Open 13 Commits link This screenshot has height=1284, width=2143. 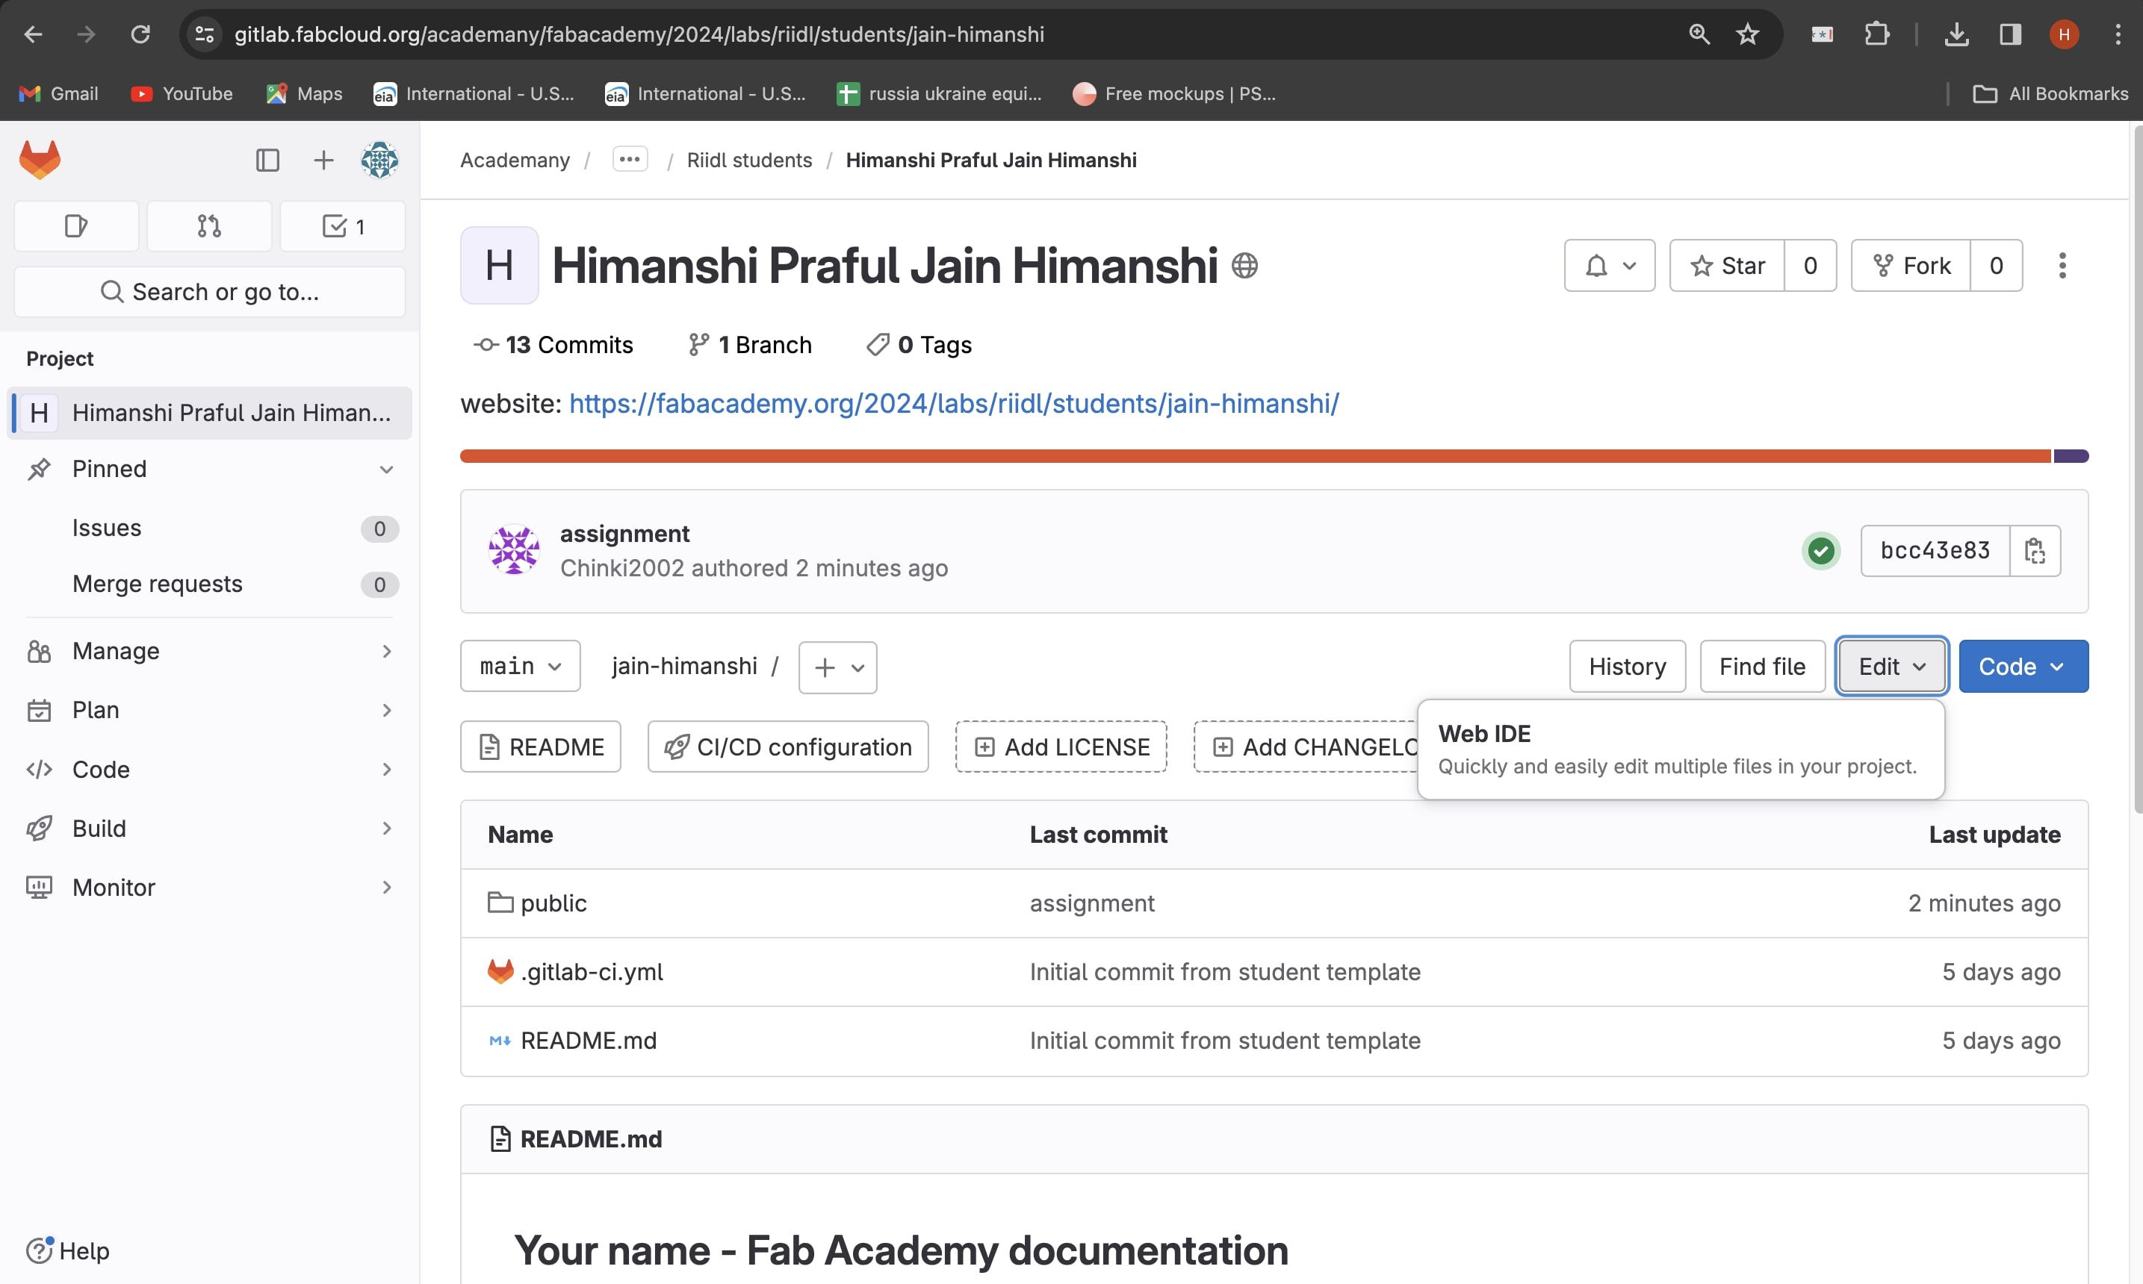pyautogui.click(x=553, y=345)
